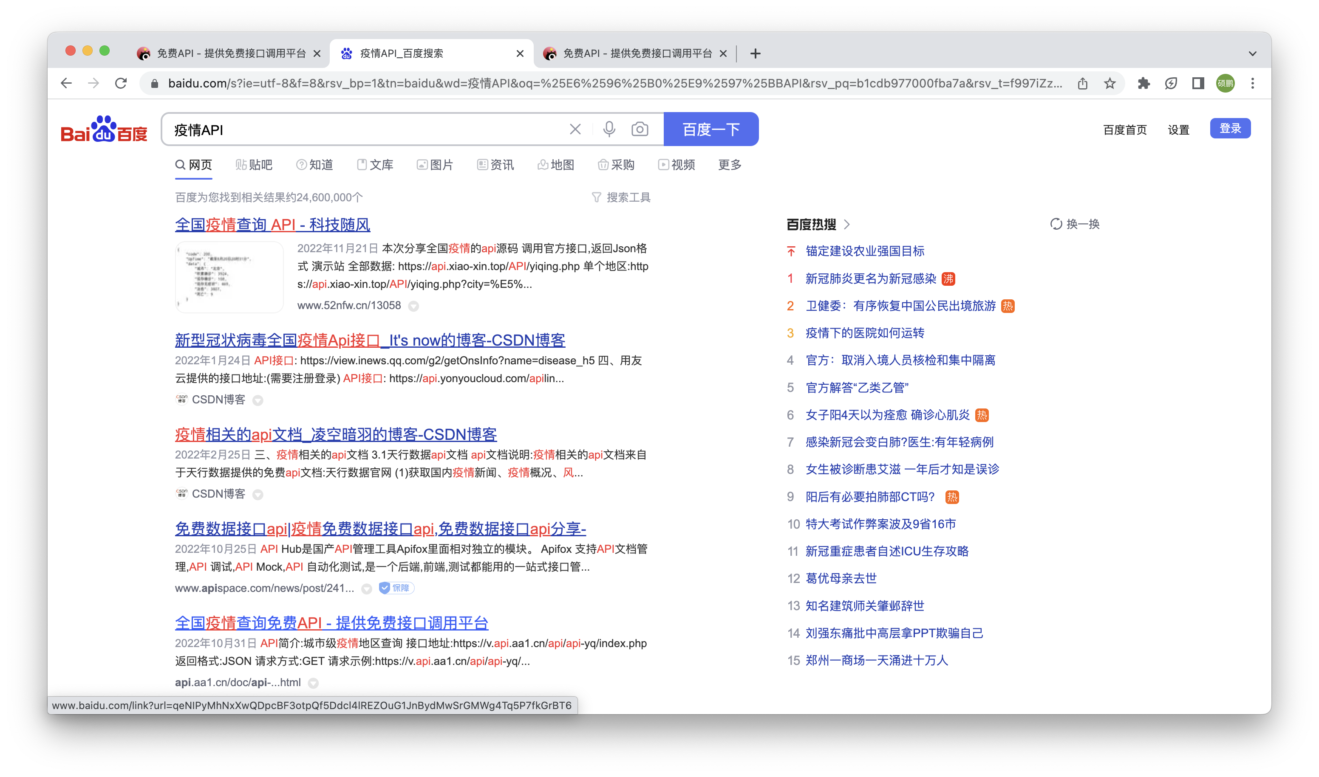Screen dimensions: 1319x777
Task: Click the browser back arrow
Action: tap(66, 83)
